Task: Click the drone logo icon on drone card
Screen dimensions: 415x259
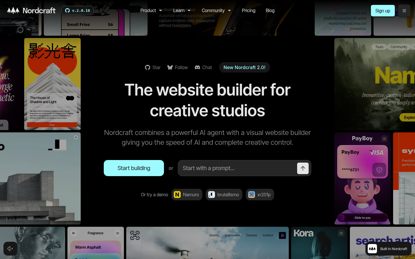Action: (135, 235)
